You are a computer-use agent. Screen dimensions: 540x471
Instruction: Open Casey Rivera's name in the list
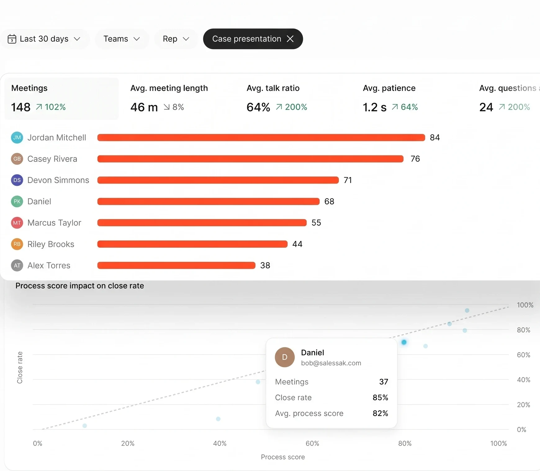(52, 159)
